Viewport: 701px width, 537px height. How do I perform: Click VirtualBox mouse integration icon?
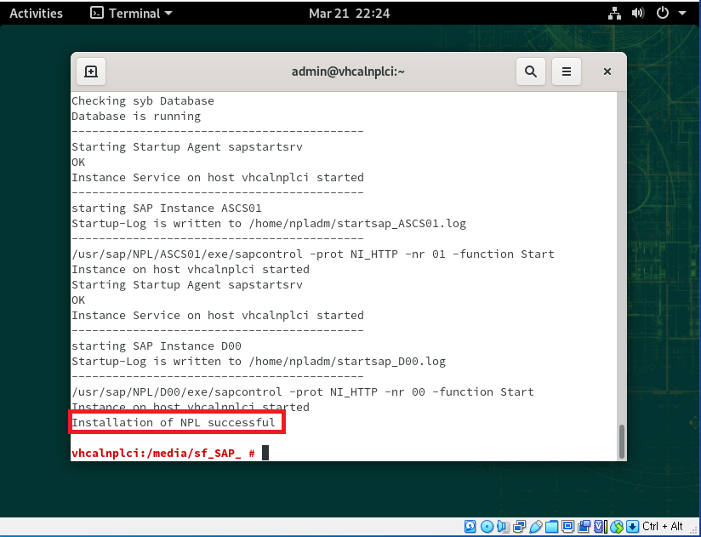click(617, 526)
